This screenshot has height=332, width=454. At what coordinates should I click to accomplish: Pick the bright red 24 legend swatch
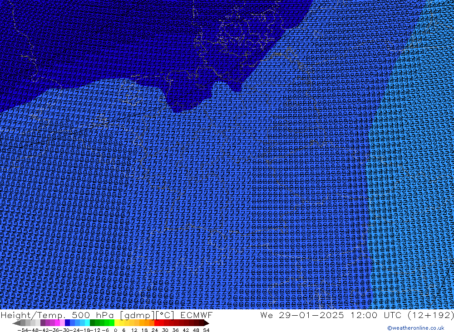pyautogui.click(x=157, y=323)
